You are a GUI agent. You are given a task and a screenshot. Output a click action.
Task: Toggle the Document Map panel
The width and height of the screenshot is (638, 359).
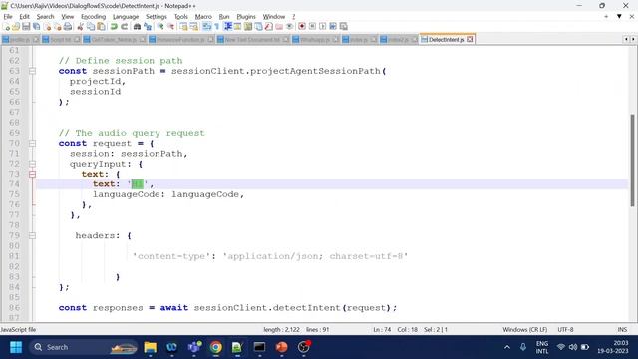248,27
